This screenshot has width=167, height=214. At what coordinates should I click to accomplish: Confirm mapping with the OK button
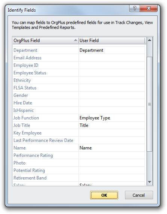coord(104,195)
